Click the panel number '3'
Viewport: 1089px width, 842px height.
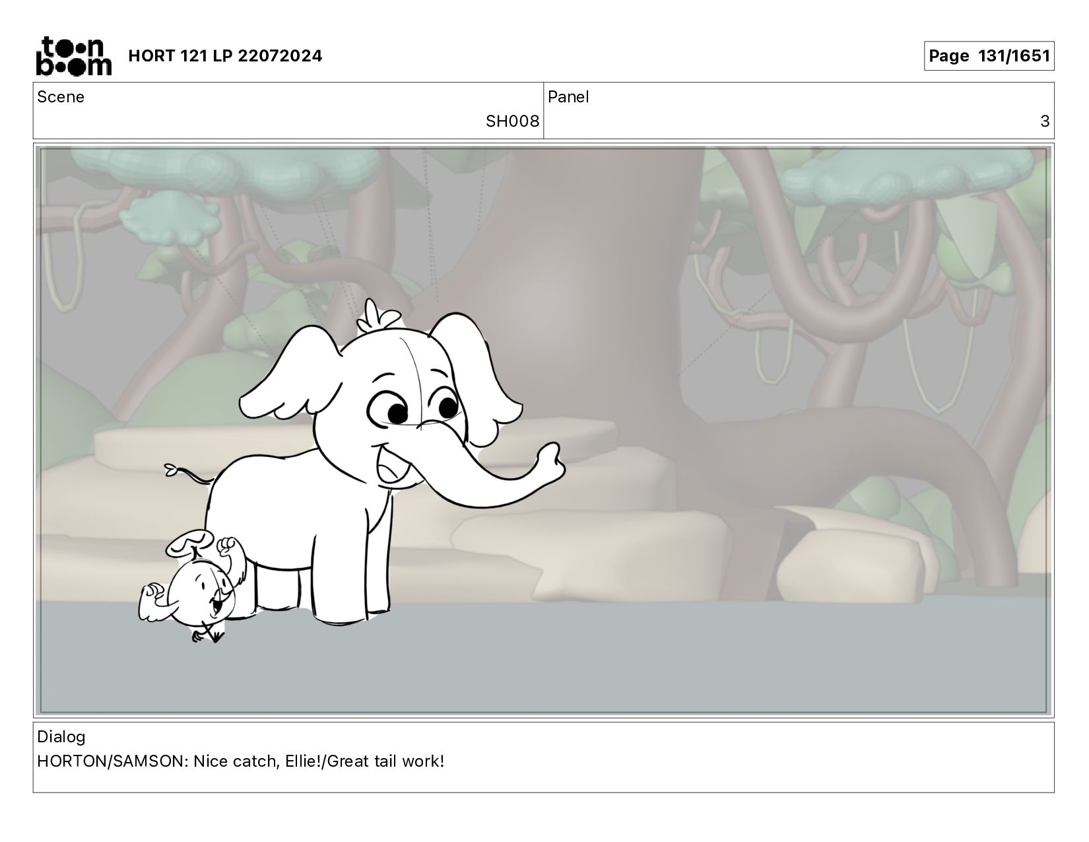[1045, 122]
